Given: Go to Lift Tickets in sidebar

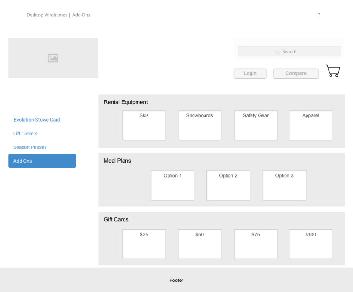Looking at the screenshot, I should pos(25,134).
